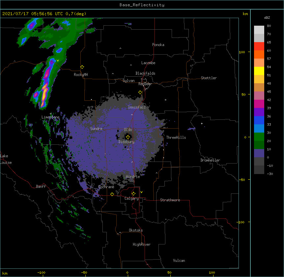Pick the red swatch in dBZ legend
This screenshot has height=277, width=284.
pyautogui.click(x=259, y=46)
